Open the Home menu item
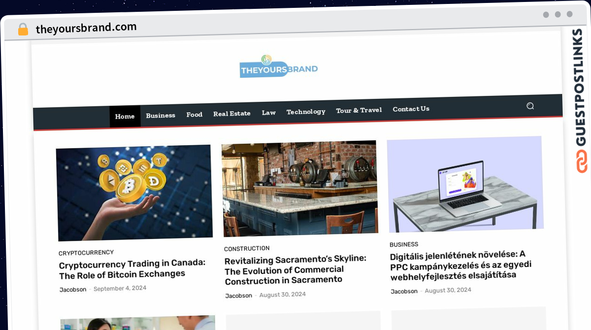The width and height of the screenshot is (591, 330). (x=125, y=116)
